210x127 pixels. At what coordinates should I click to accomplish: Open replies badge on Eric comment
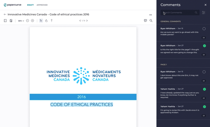[x=204, y=81]
